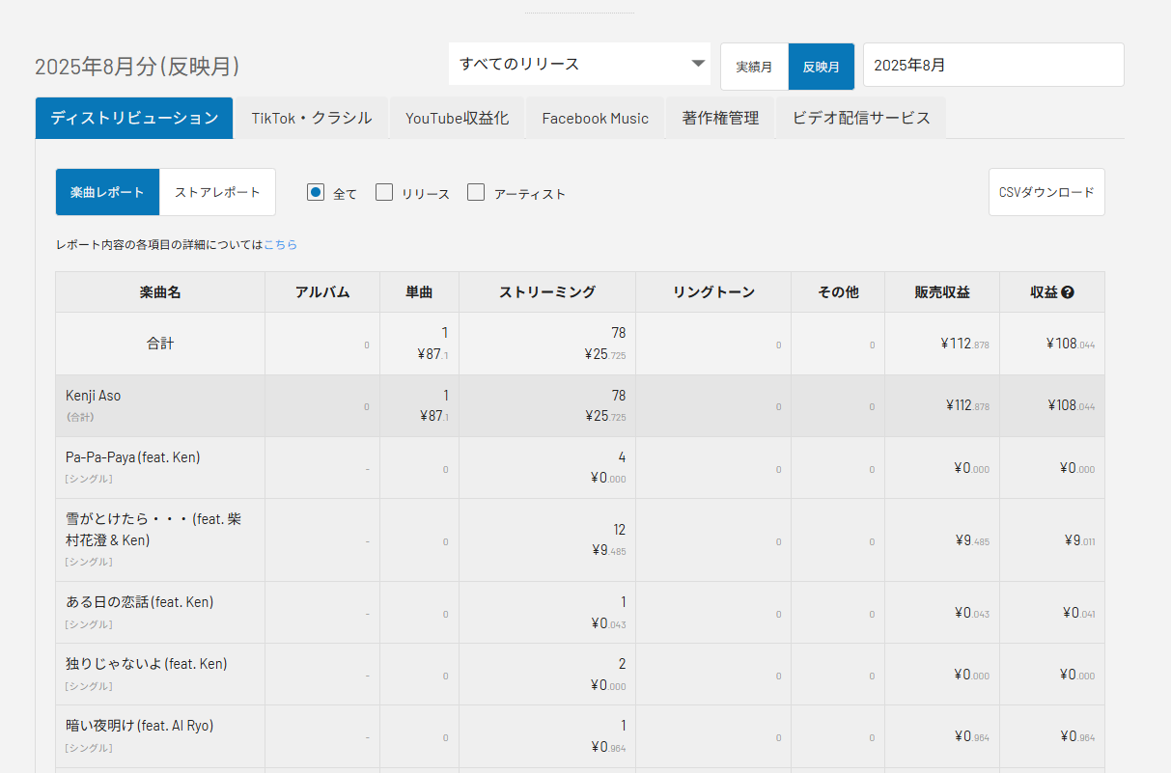The height and width of the screenshot is (773, 1171).
Task: Choose the 楽曲レポート button
Action: tap(107, 192)
